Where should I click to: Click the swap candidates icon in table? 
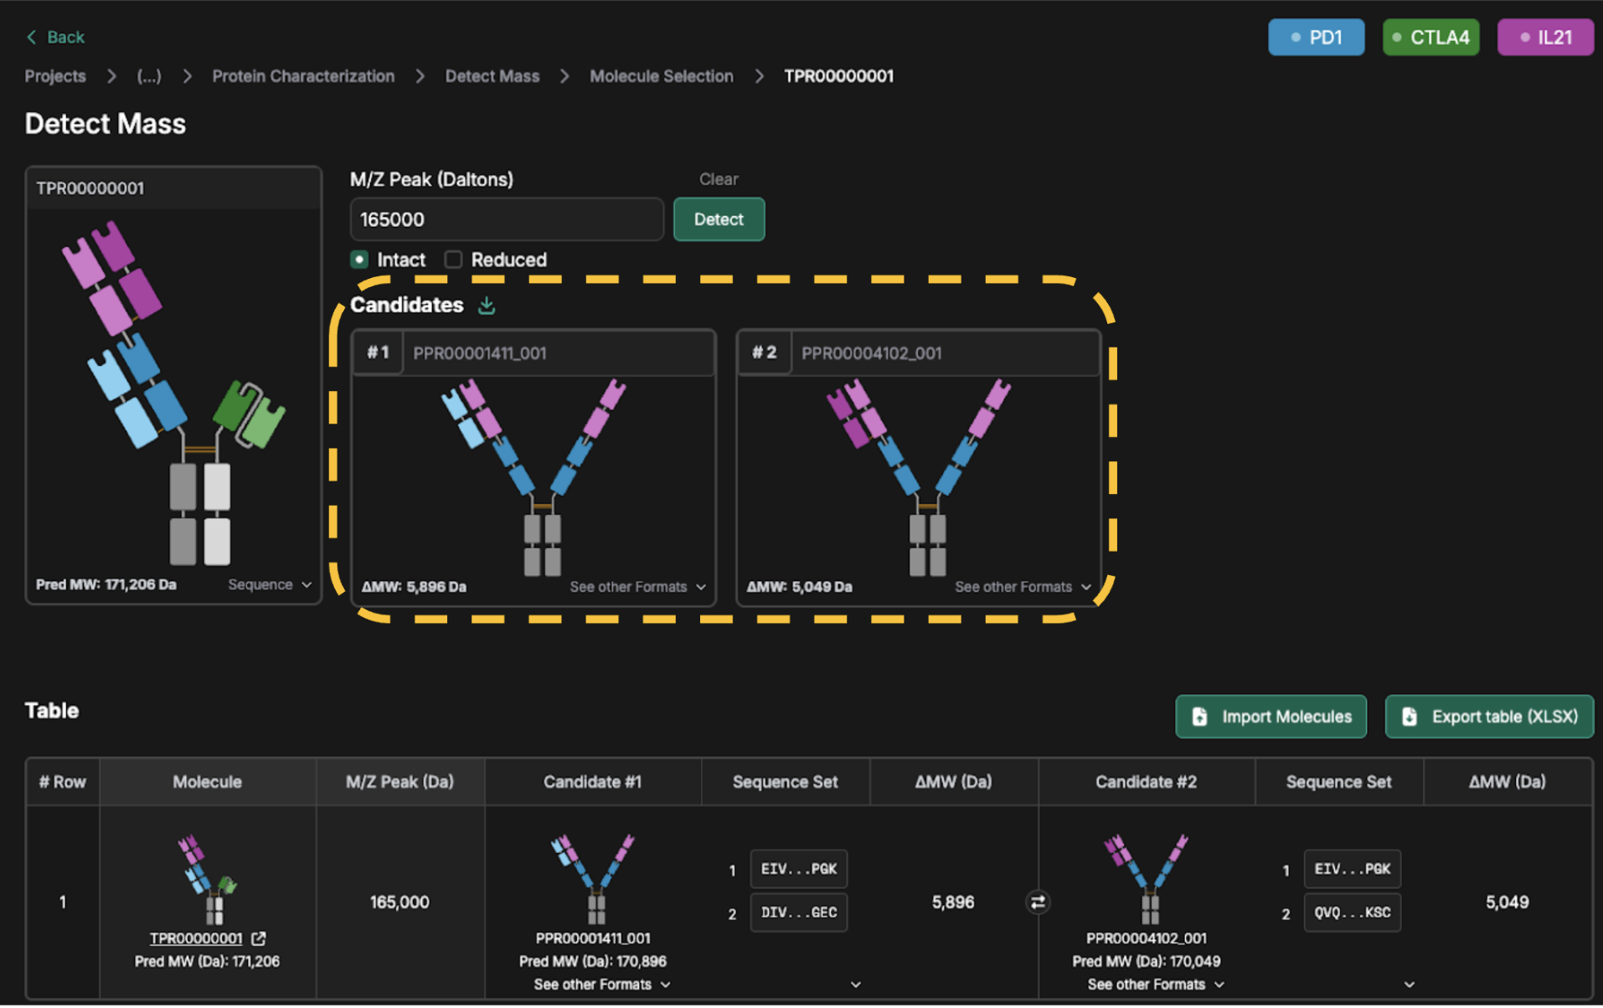point(1038,902)
